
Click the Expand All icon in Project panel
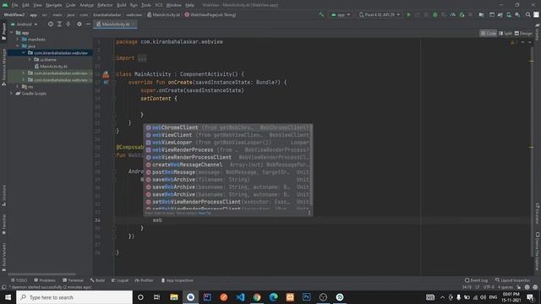(59, 24)
